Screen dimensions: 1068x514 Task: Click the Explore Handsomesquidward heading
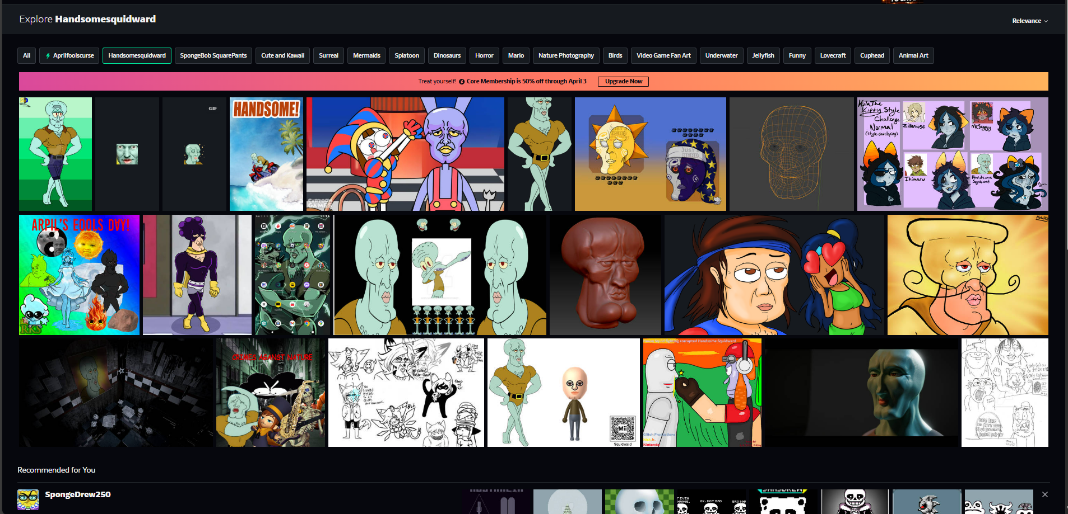pos(87,19)
